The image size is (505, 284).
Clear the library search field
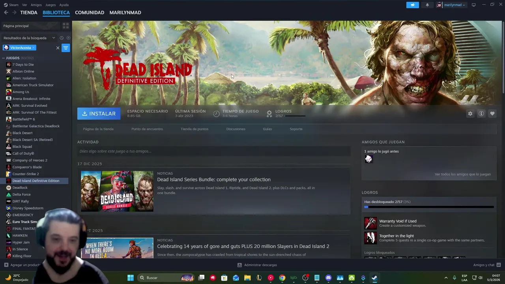pyautogui.click(x=58, y=48)
